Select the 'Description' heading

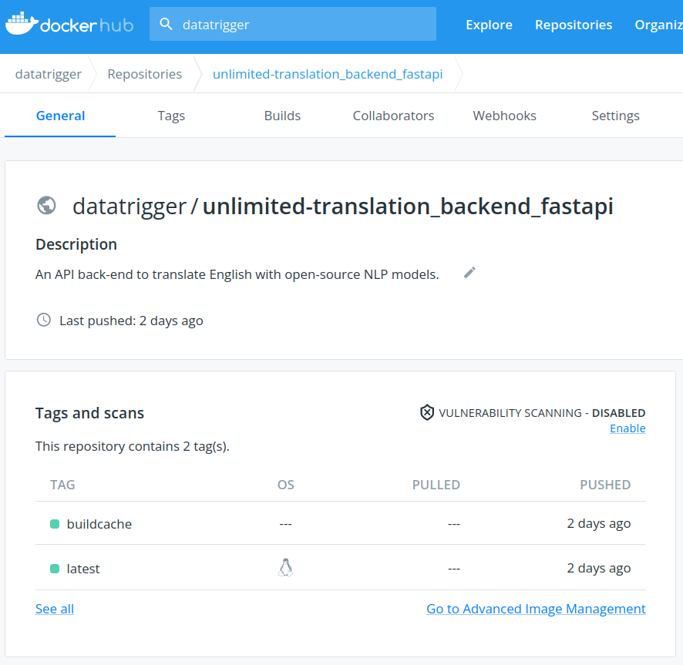pyautogui.click(x=76, y=244)
